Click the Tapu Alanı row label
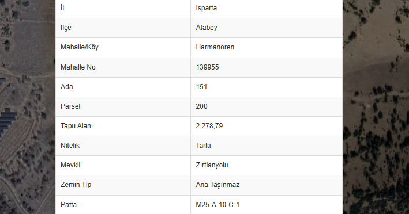Screen dimensions: 409x214 click(77, 126)
